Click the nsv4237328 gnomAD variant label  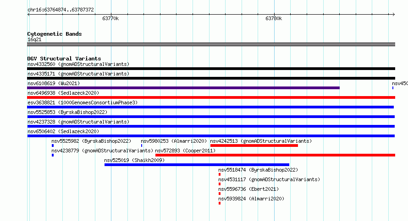tap(78, 122)
